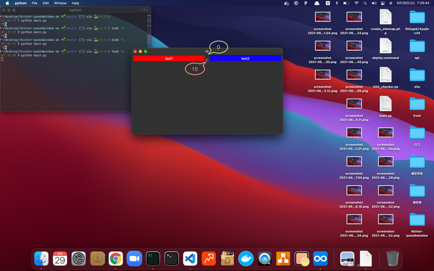This screenshot has height=271, width=434.
Task: Open the blue infinity-symbol app in Dock
Action: 320,258
